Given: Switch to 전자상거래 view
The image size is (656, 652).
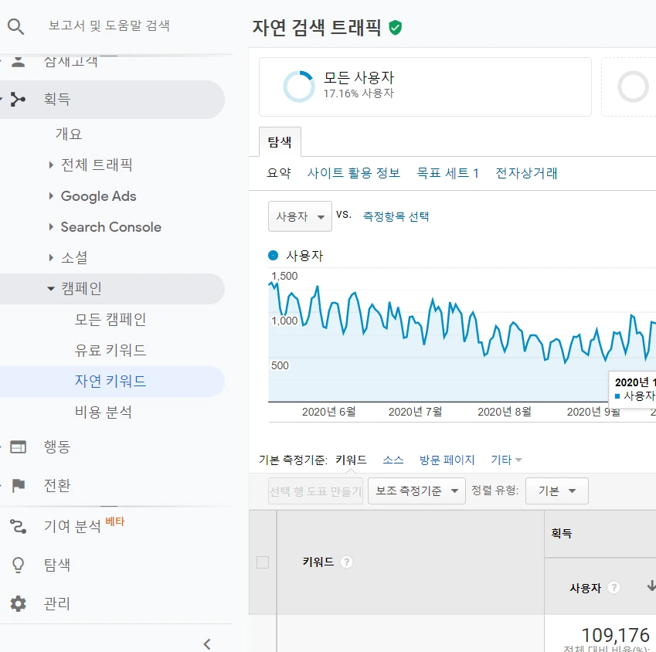Looking at the screenshot, I should 526,173.
